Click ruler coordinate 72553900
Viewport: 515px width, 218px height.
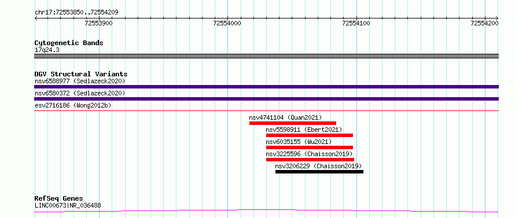[x=98, y=23]
